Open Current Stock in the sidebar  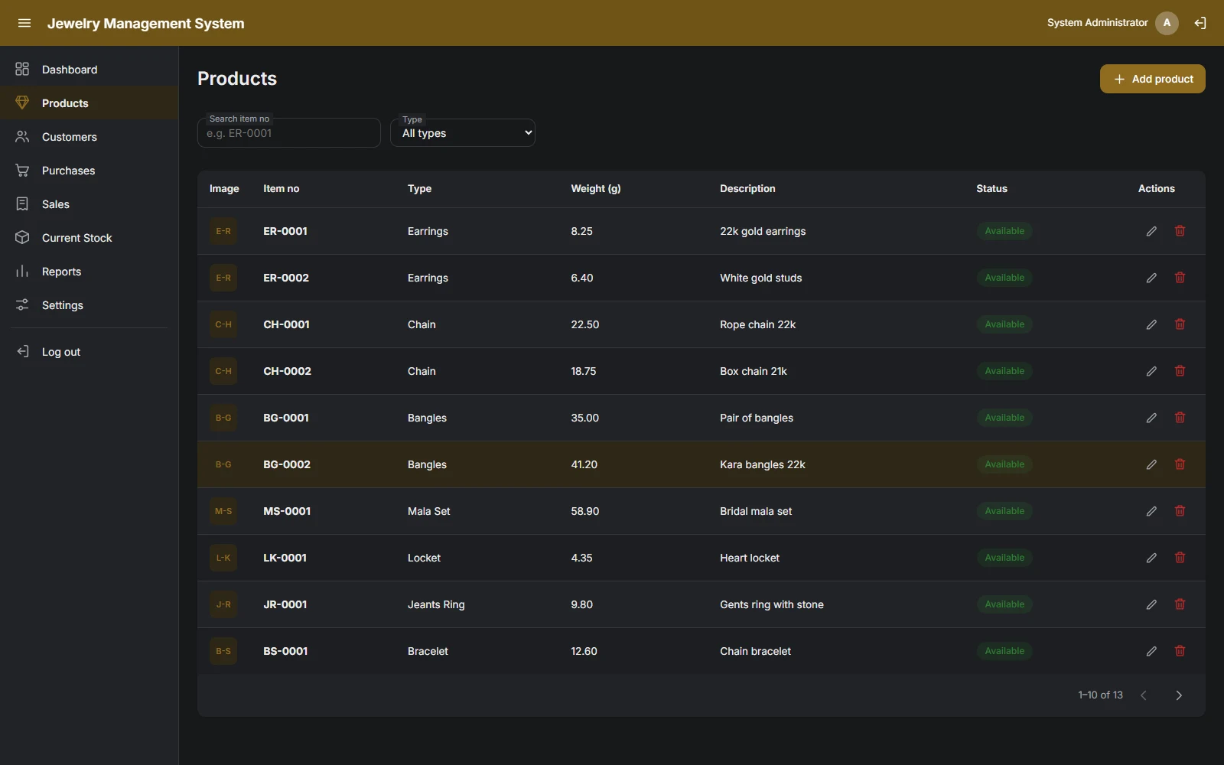click(89, 238)
